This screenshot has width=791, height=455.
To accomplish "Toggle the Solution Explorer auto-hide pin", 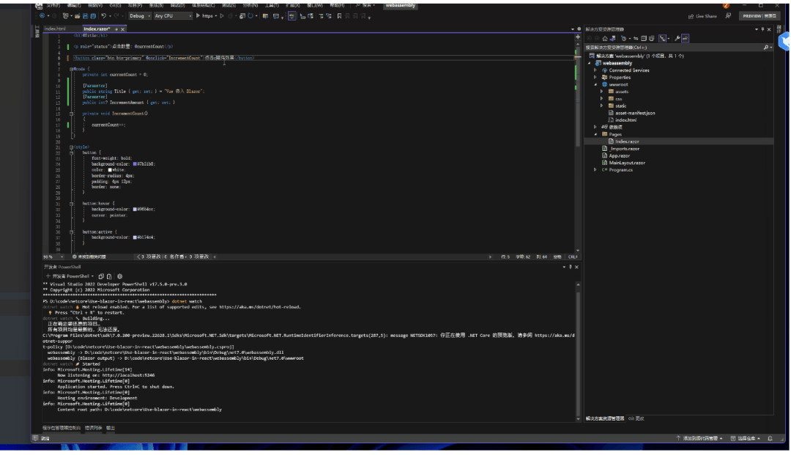I will tap(762, 29).
